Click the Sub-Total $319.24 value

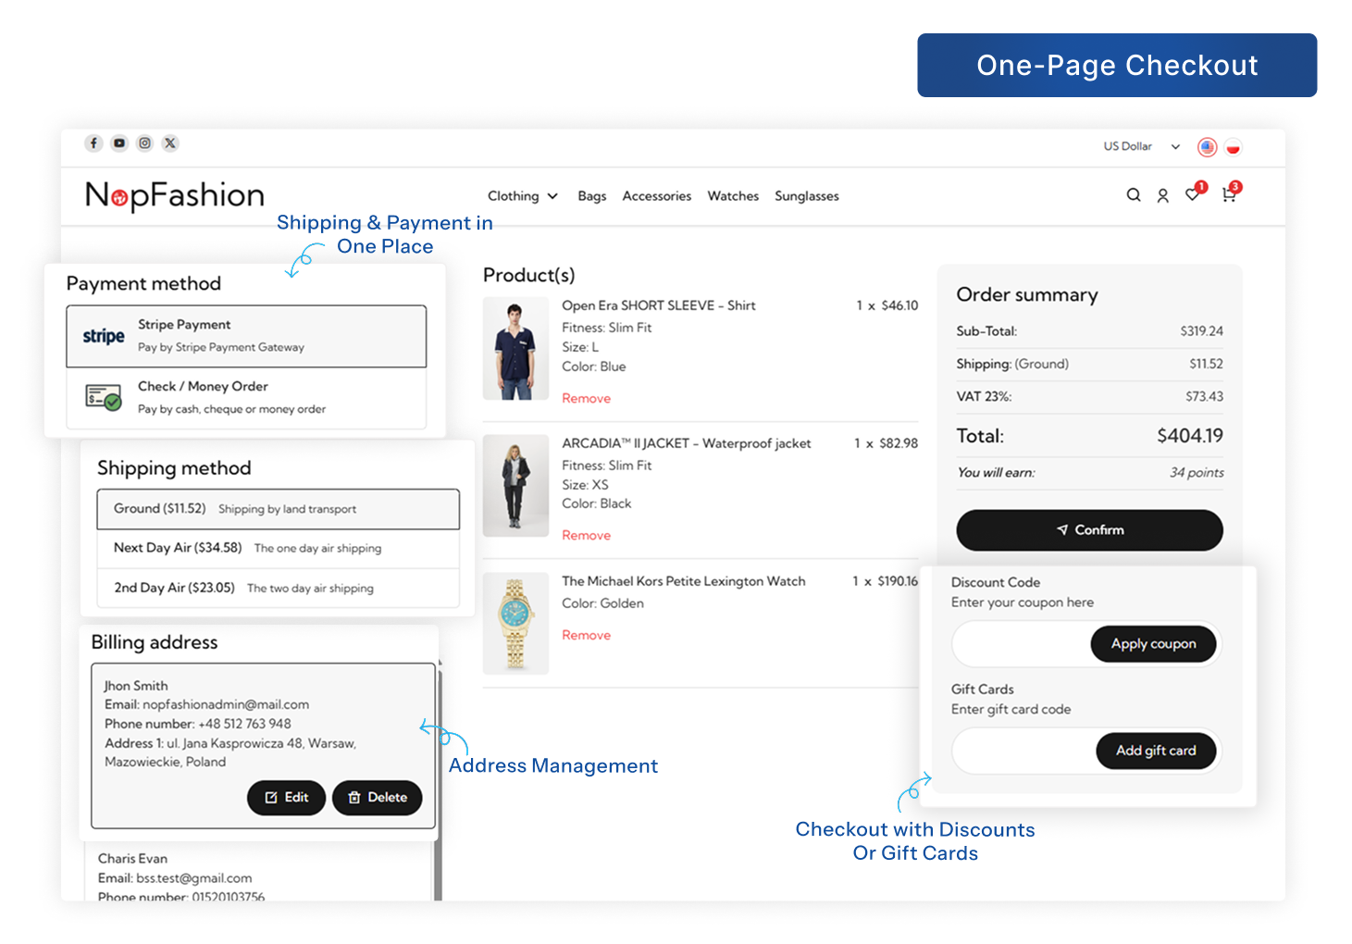pos(1201,331)
